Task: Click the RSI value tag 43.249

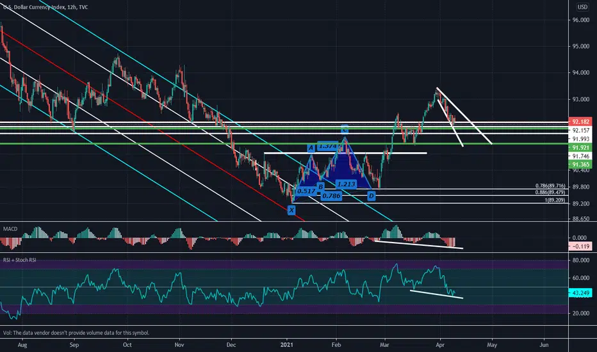Action: pos(580,293)
